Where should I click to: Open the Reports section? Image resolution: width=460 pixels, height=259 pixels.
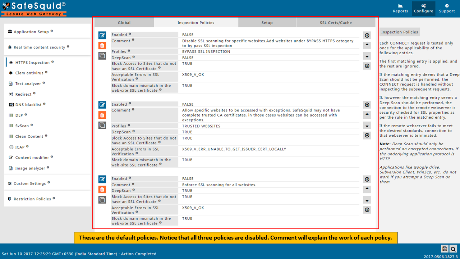pos(400,9)
